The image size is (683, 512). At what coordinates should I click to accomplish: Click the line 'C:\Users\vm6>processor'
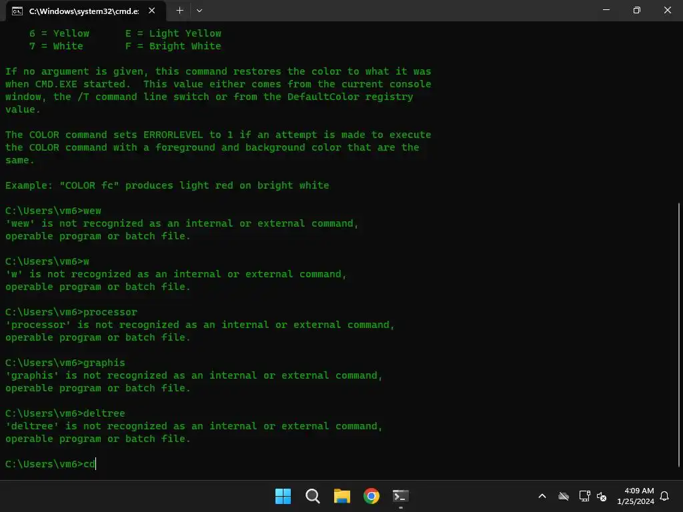pyautogui.click(x=71, y=312)
